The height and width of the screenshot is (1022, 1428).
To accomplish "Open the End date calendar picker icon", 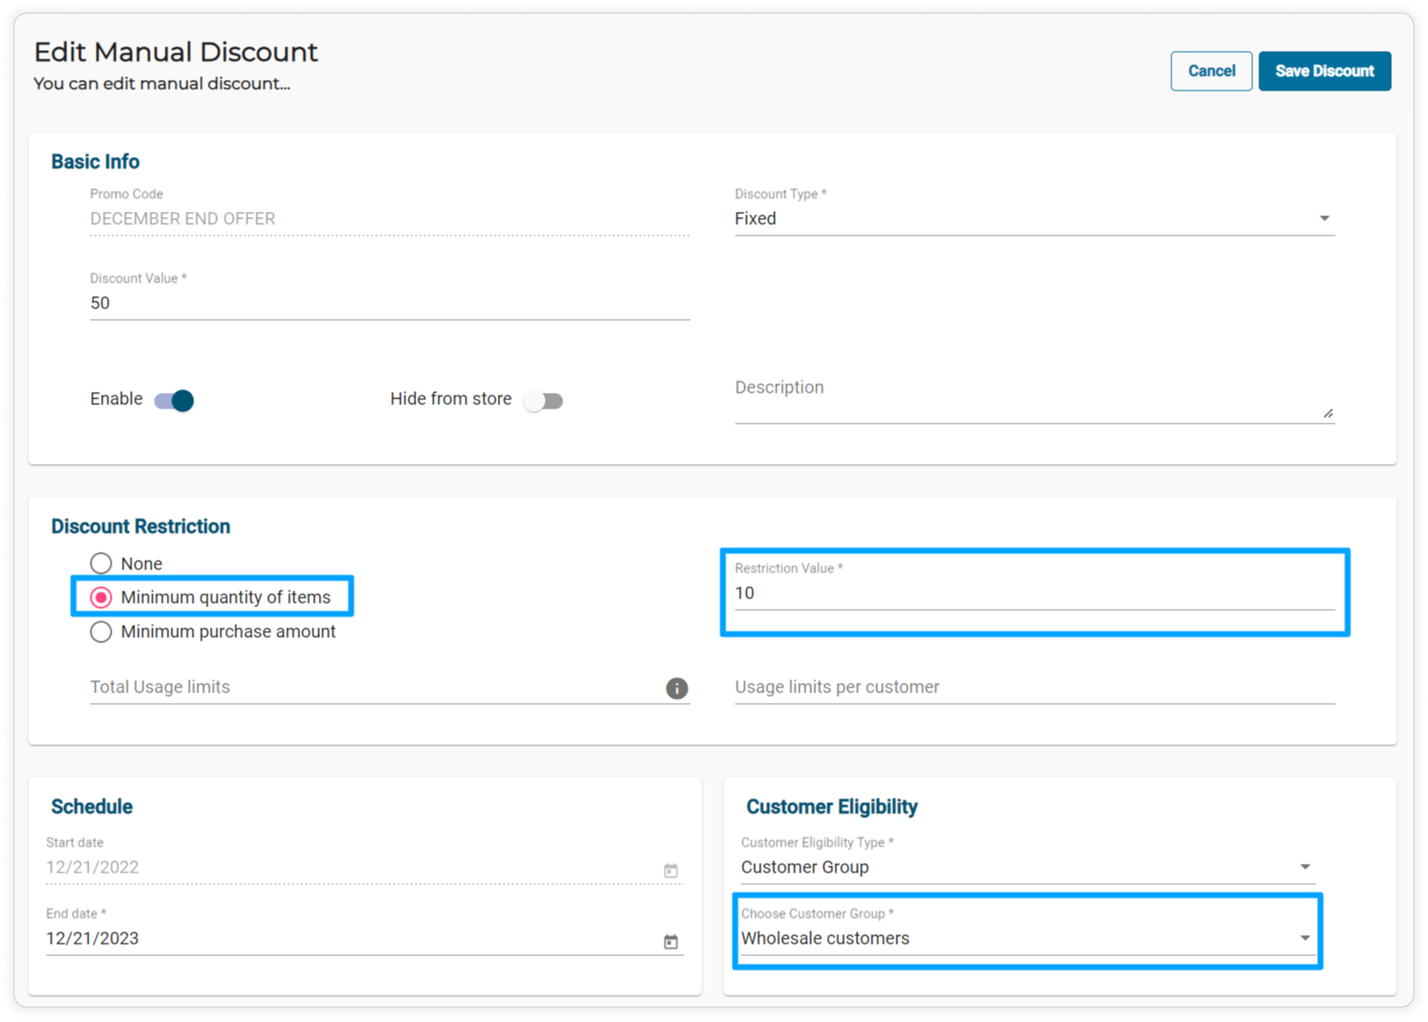I will pos(671,941).
